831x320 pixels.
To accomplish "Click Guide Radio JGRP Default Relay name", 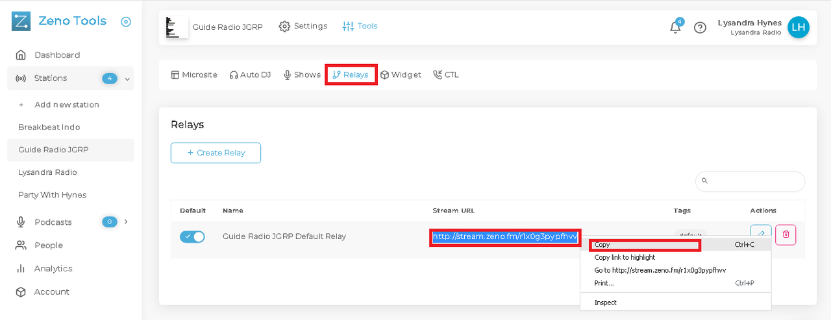I will click(x=284, y=236).
